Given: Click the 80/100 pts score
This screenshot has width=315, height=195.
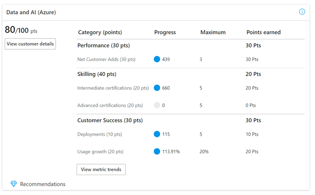Looking at the screenshot, I should point(21,30).
